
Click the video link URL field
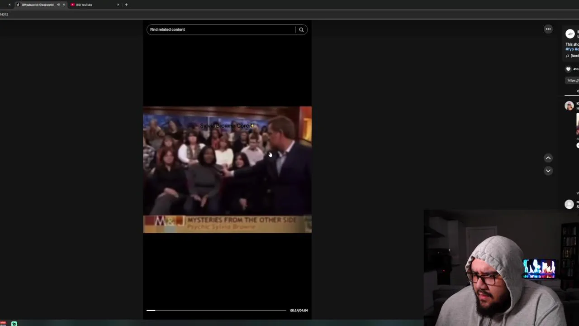(x=573, y=80)
